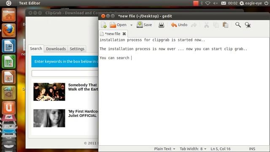Viewport: 270px width, 152px height.
Task: Click line starting 'The installation process is now over'
Action: pyautogui.click(x=173, y=49)
